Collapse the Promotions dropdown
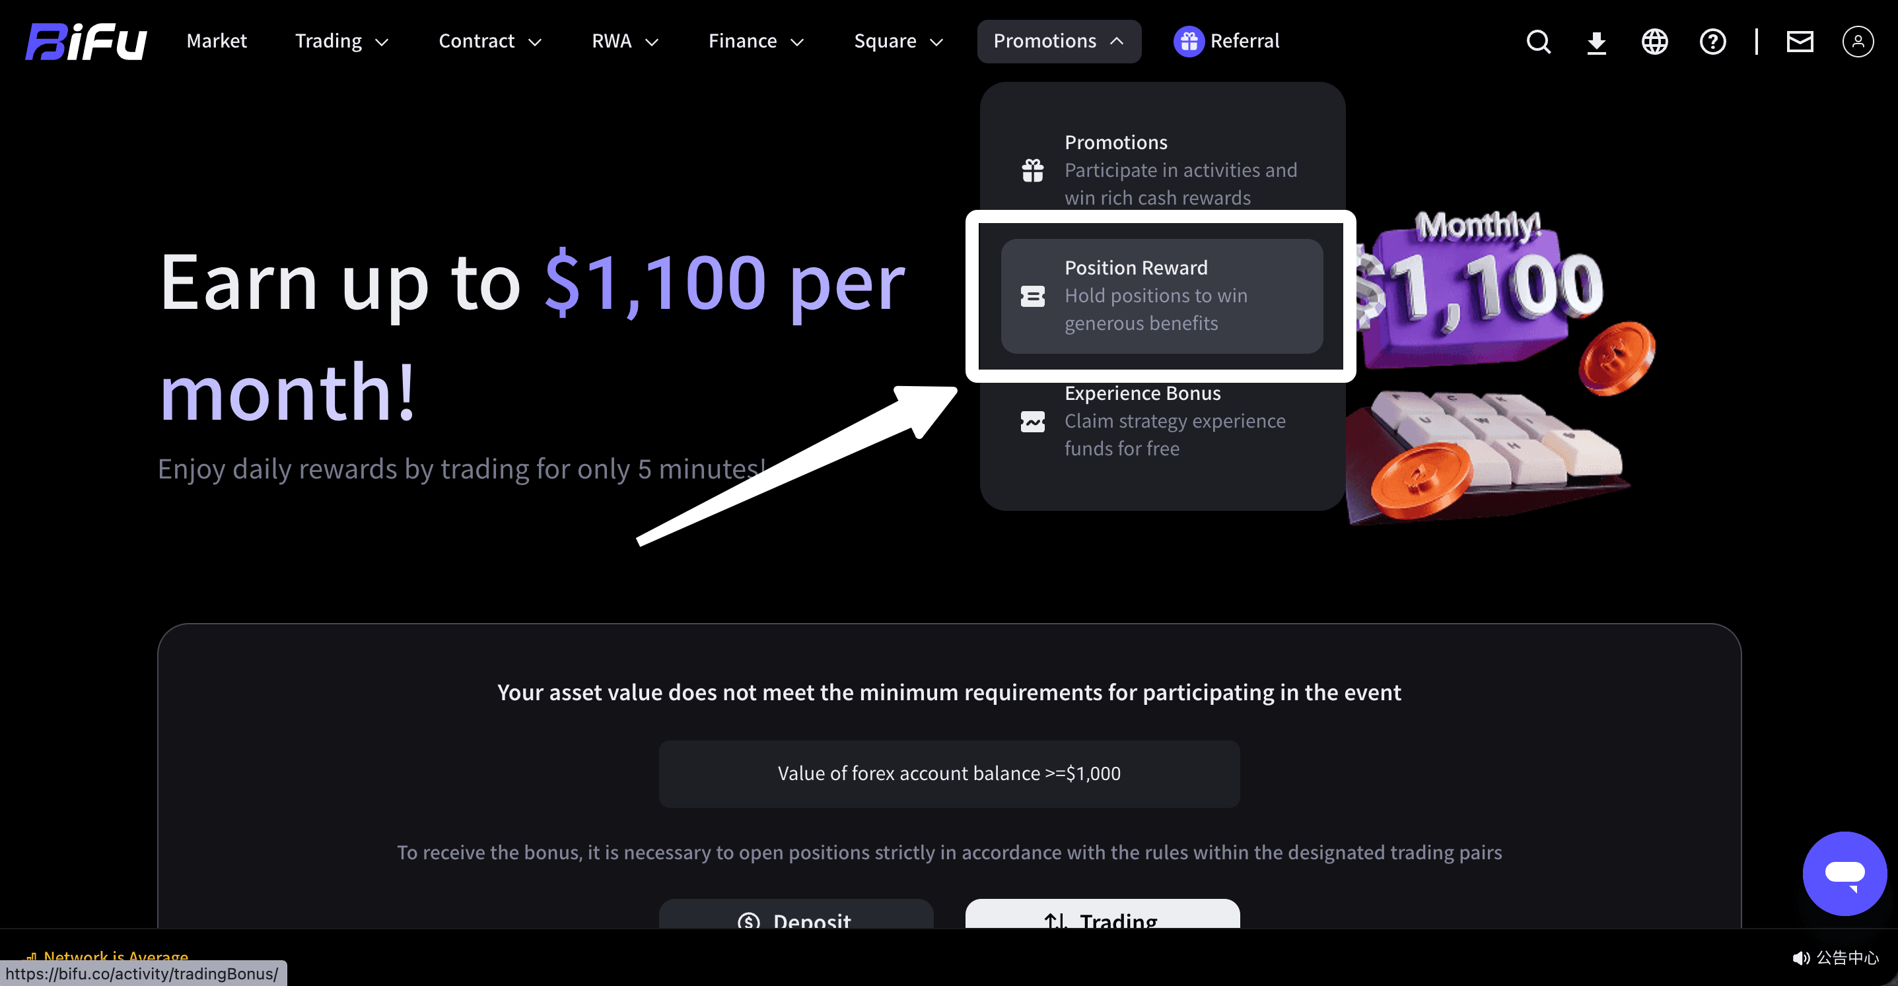1898x986 pixels. click(x=1058, y=41)
